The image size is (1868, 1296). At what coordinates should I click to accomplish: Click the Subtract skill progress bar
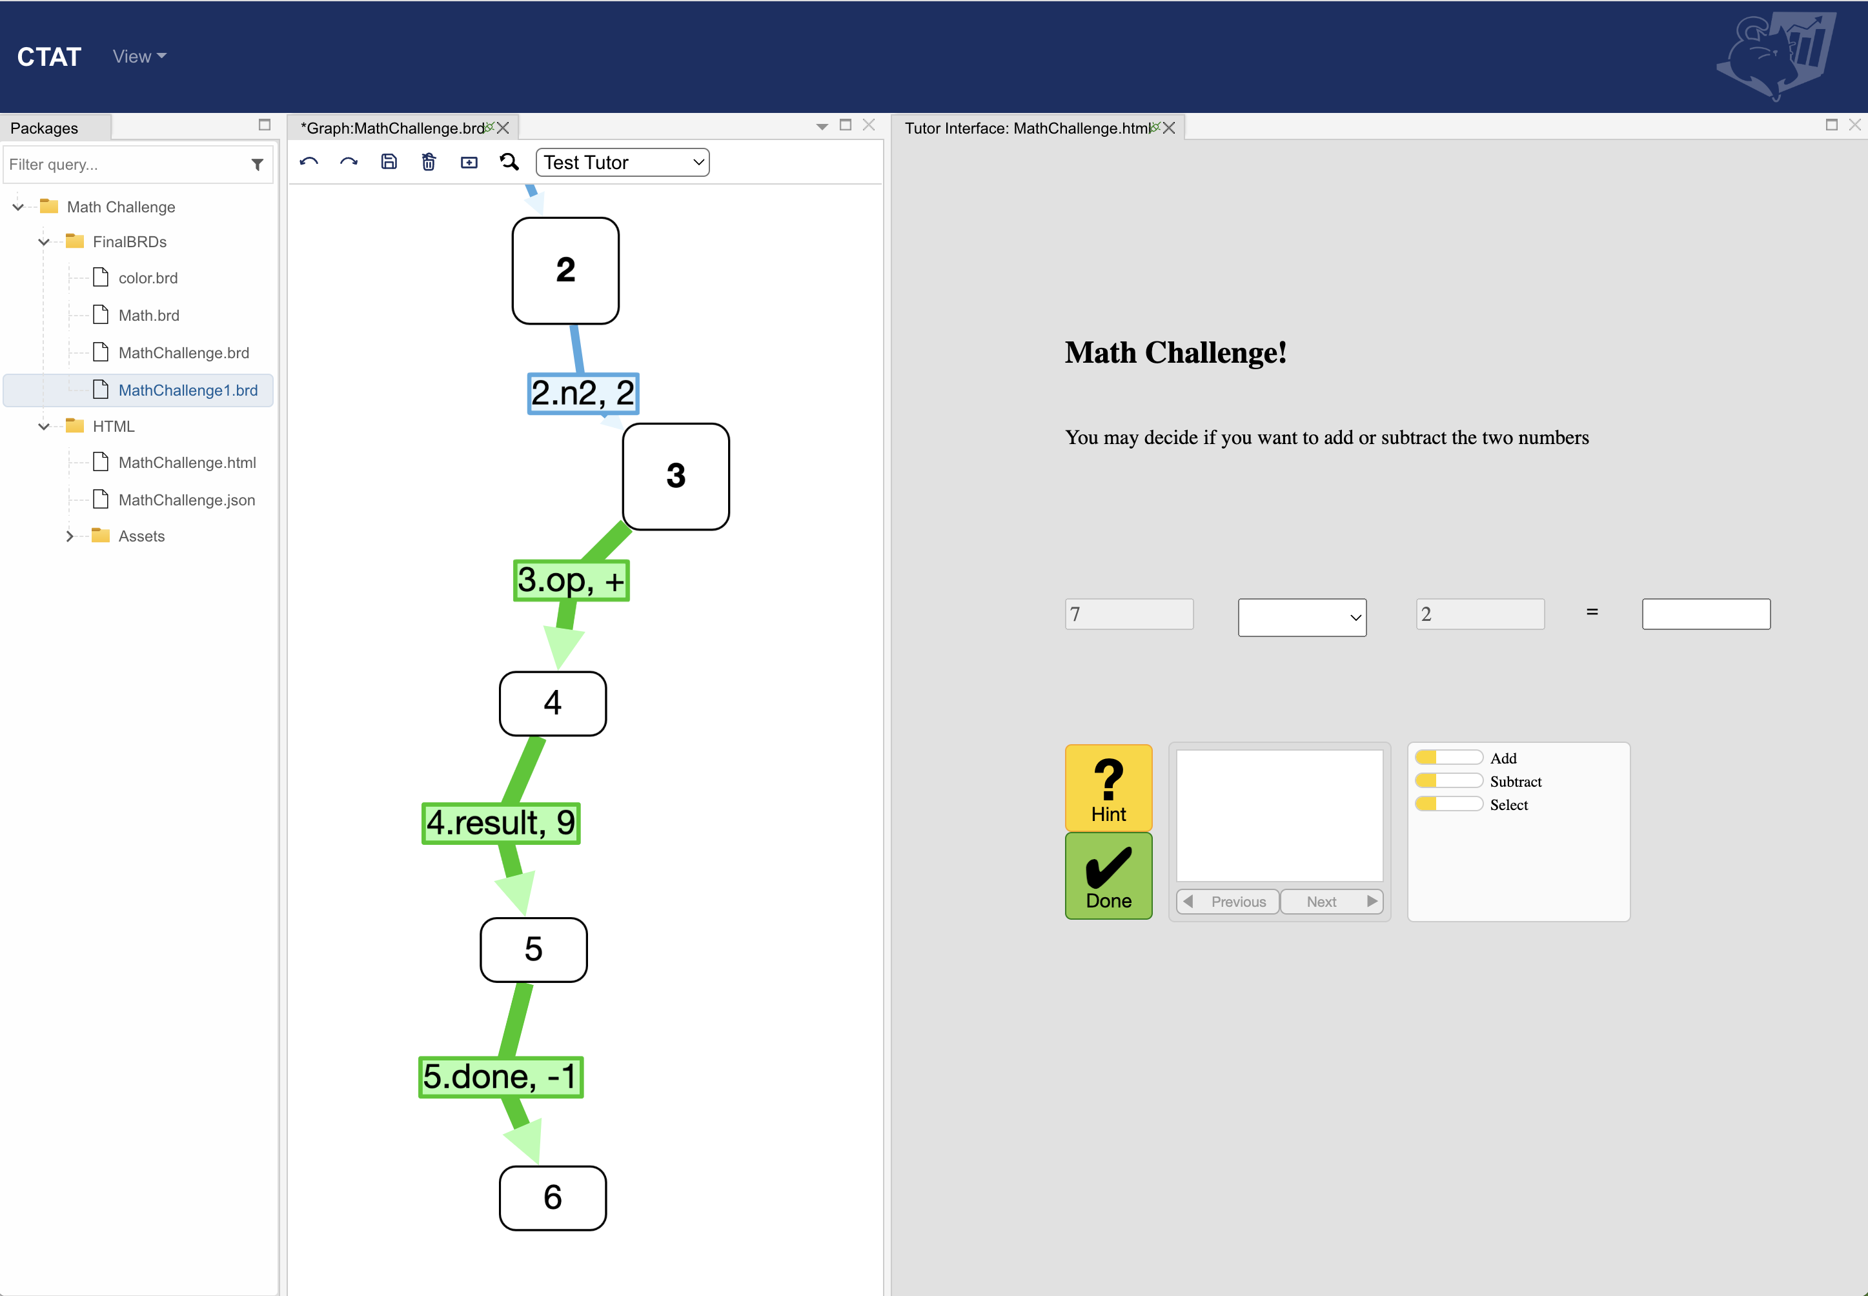coord(1448,780)
